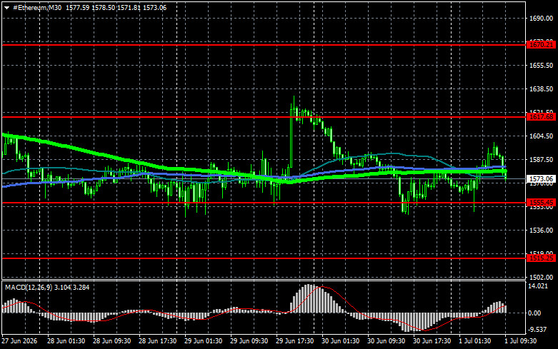Select the red 1670.21 price level label
This screenshot has width=558, height=349.
coord(542,45)
